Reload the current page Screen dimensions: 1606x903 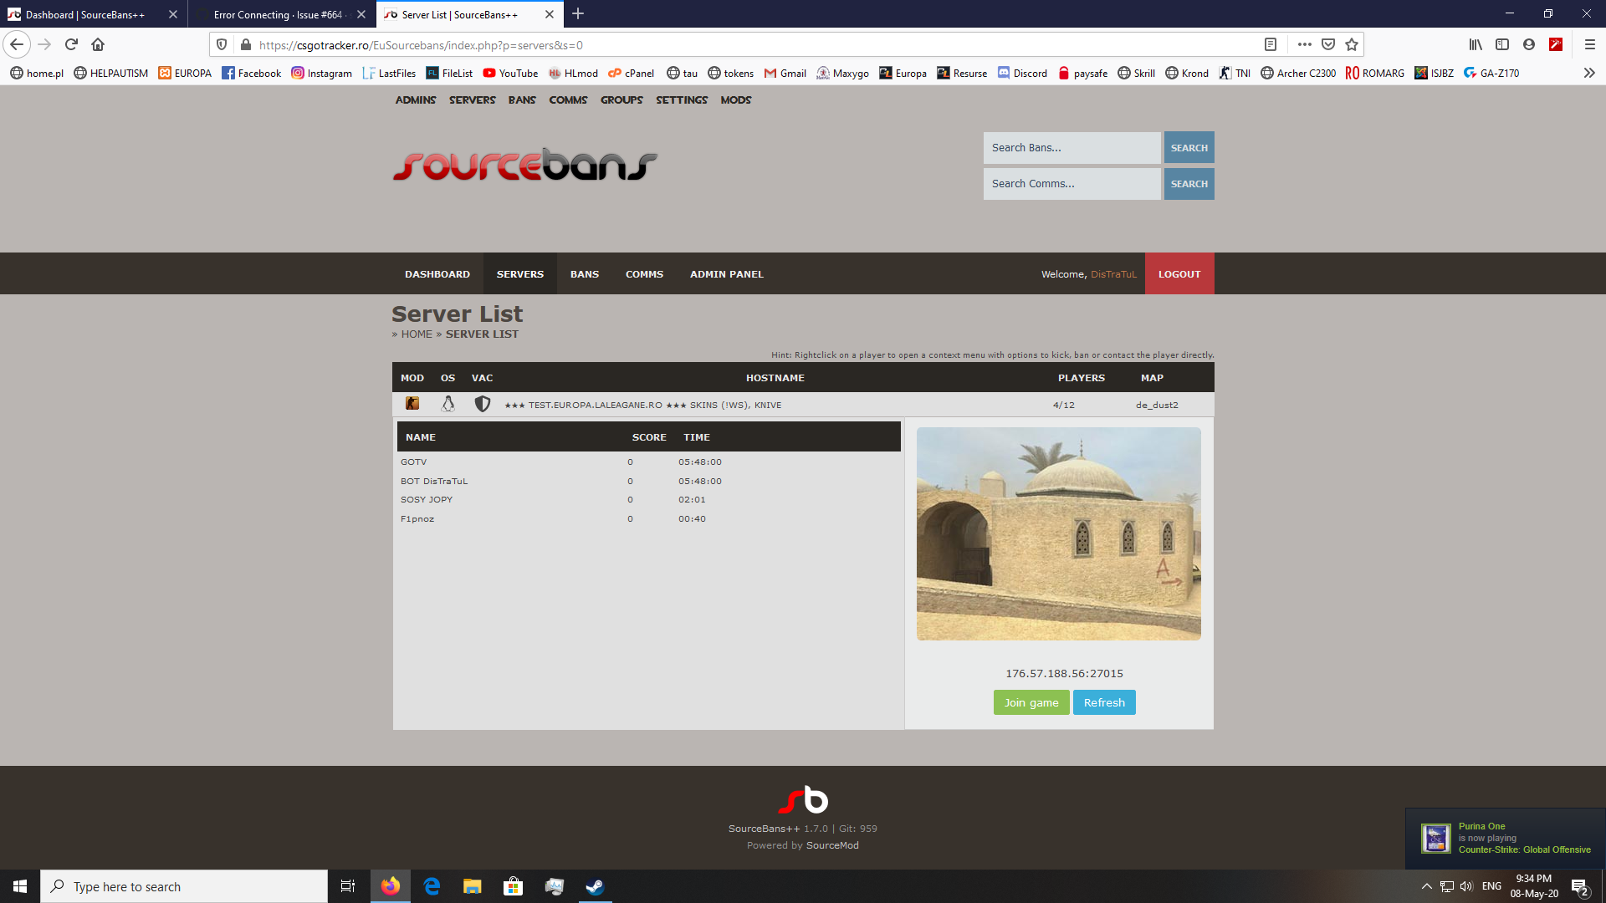tap(71, 45)
